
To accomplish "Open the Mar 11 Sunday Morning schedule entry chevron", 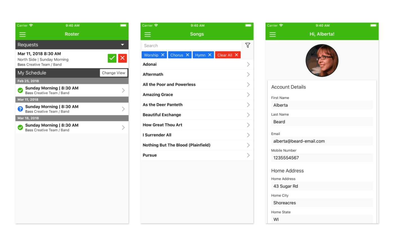I will pyautogui.click(x=123, y=109).
